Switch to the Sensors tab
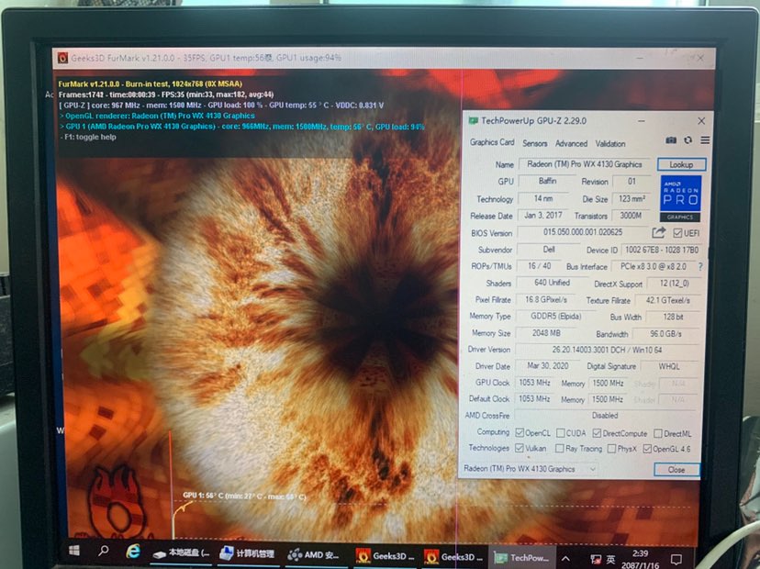Viewport: 760px width, 569px height. [534, 143]
